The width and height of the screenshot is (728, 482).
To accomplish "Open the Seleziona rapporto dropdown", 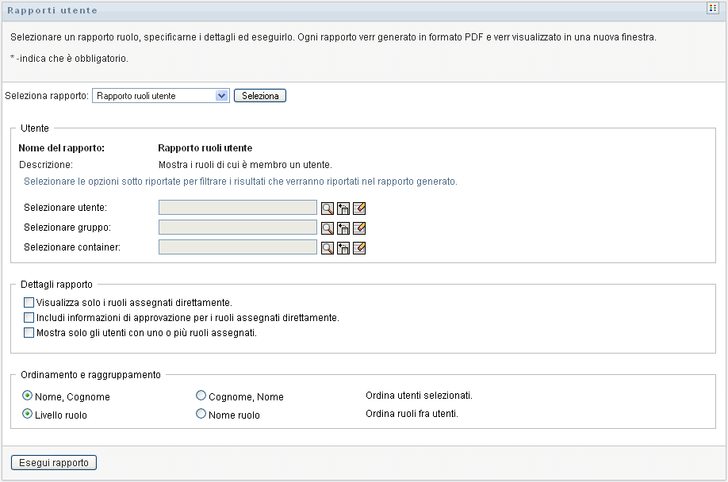I will coord(161,96).
